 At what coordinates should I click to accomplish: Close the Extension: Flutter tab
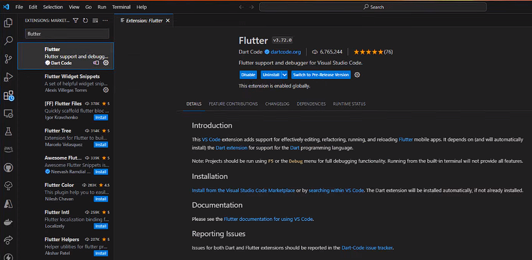coord(167,20)
